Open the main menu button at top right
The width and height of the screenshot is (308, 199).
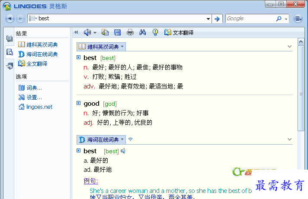(x=298, y=19)
